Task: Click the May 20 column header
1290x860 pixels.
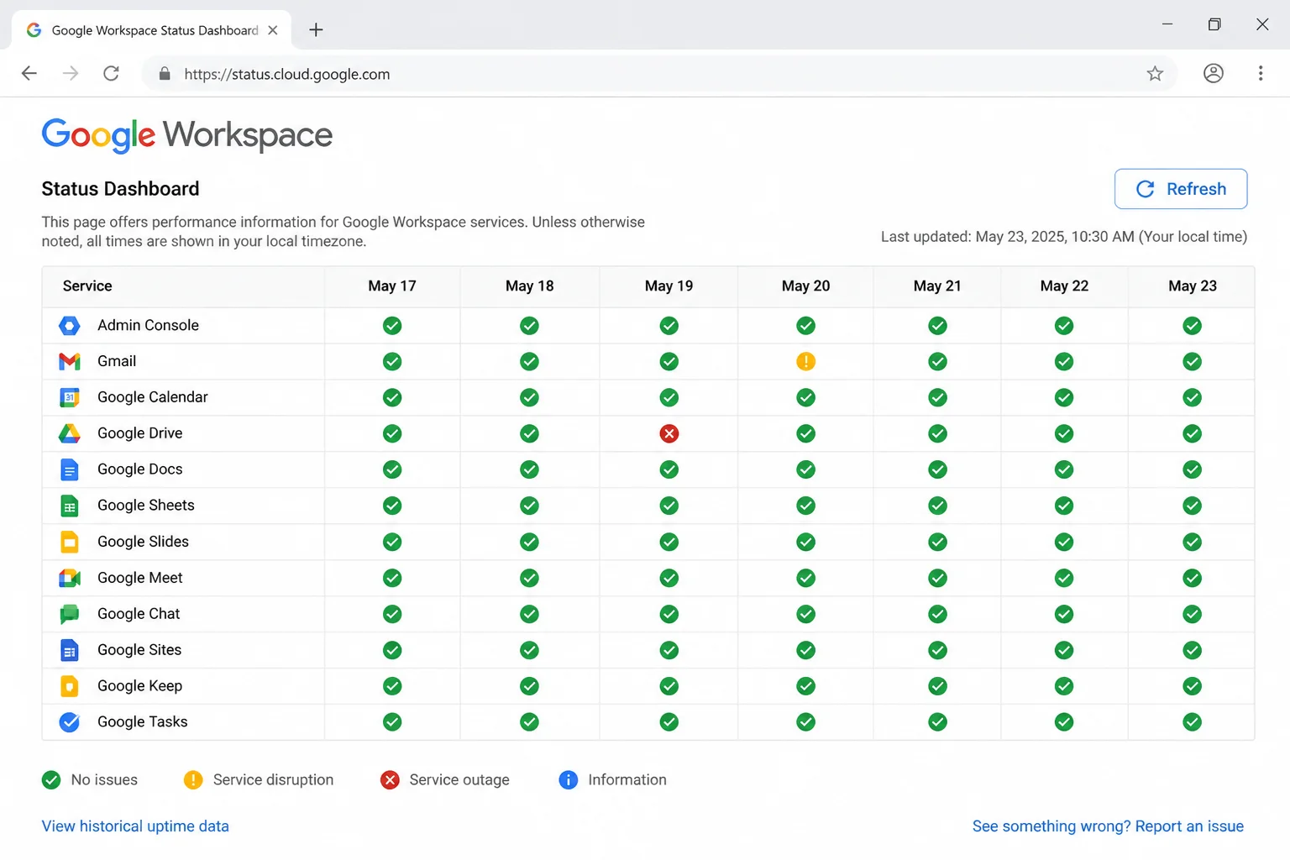Action: pos(806,286)
